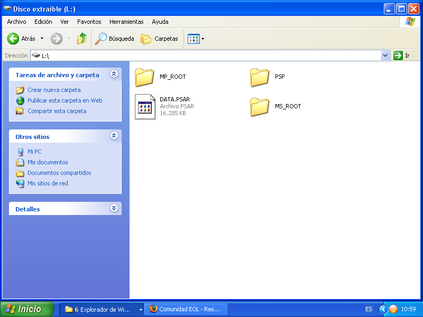Collapse Tareas de archivo y carpeta panel
The width and height of the screenshot is (423, 317).
click(114, 74)
